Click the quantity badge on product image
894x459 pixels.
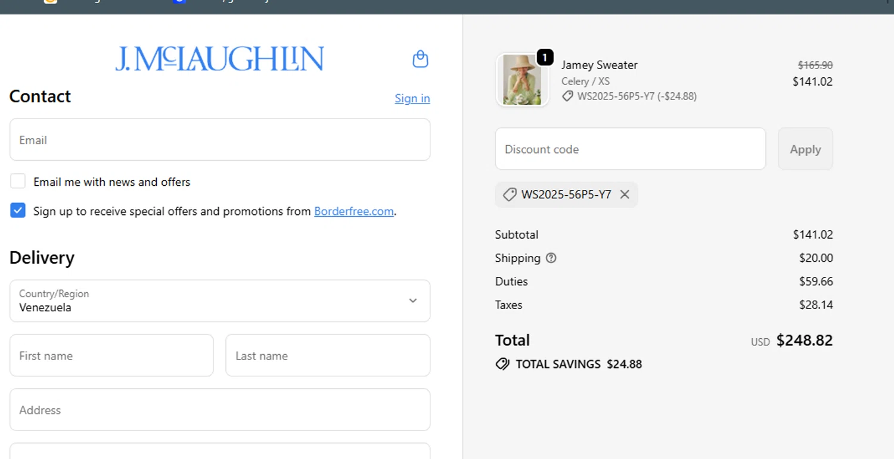tap(545, 58)
